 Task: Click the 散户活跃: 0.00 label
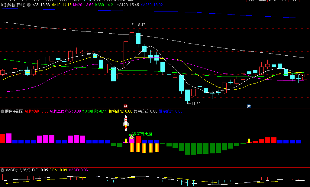[x=146, y=111]
